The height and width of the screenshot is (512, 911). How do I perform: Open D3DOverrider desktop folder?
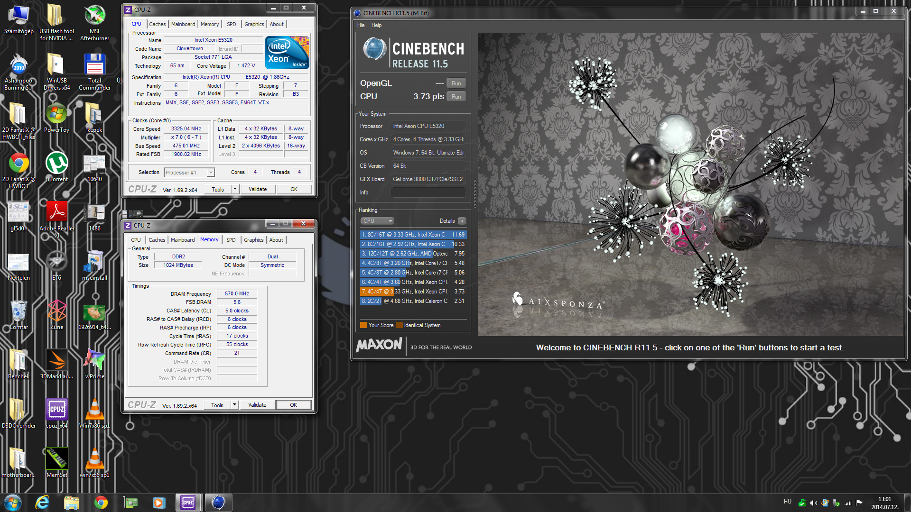[19, 413]
